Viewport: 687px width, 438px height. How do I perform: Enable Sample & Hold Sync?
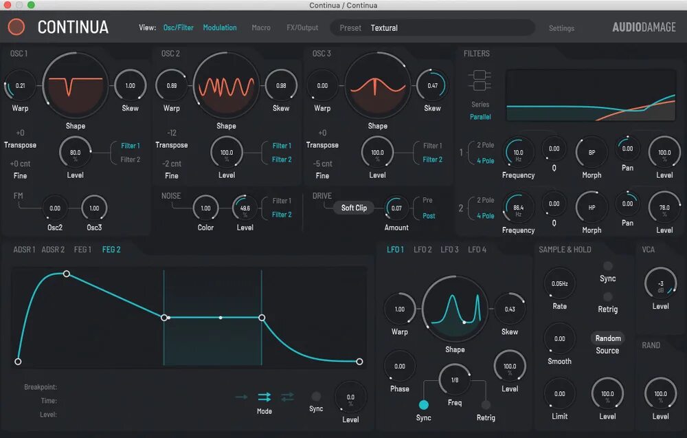pos(608,266)
